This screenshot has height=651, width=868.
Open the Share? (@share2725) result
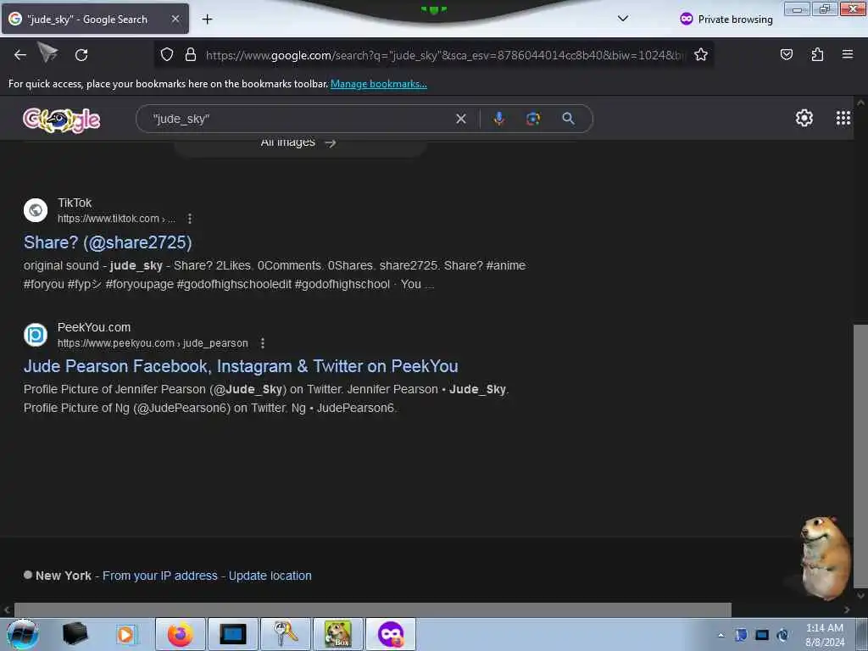click(108, 242)
